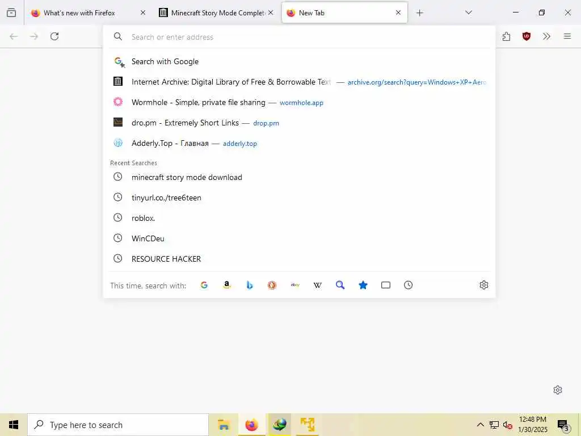Select recent search tinyurl.co,/tree6teen
Image resolution: width=581 pixels, height=436 pixels.
tap(299, 198)
